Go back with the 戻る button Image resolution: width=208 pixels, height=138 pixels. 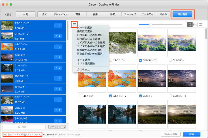coord(8,14)
